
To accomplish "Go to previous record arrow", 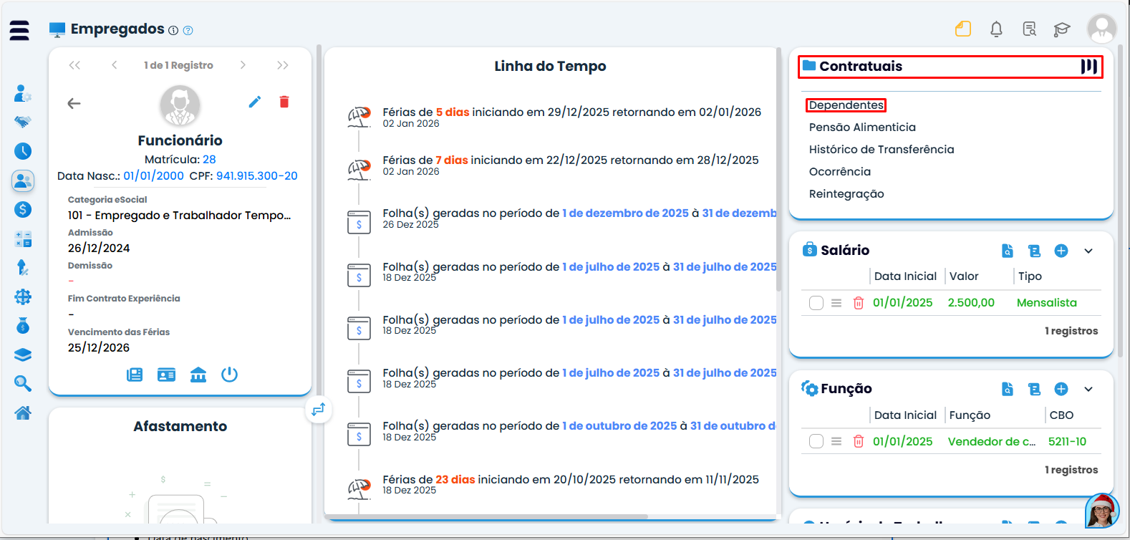I will click(x=114, y=65).
